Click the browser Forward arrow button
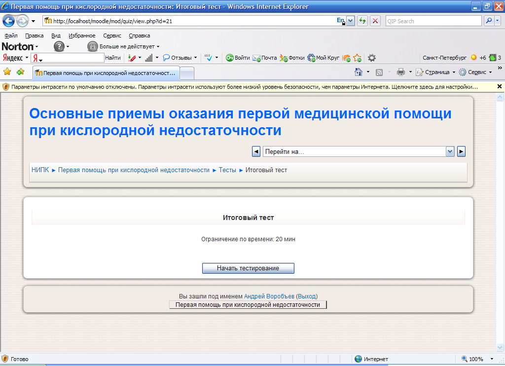This screenshot has width=505, height=366. [x=22, y=21]
